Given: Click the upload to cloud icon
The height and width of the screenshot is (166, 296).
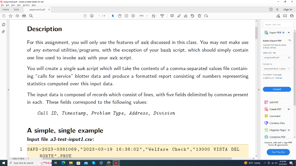Looking at the screenshot, I should tap(17, 16).
